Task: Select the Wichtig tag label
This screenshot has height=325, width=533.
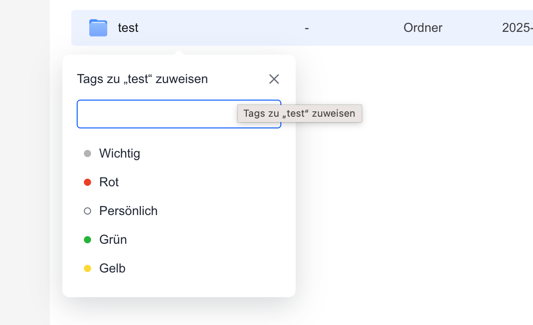Action: 119,154
